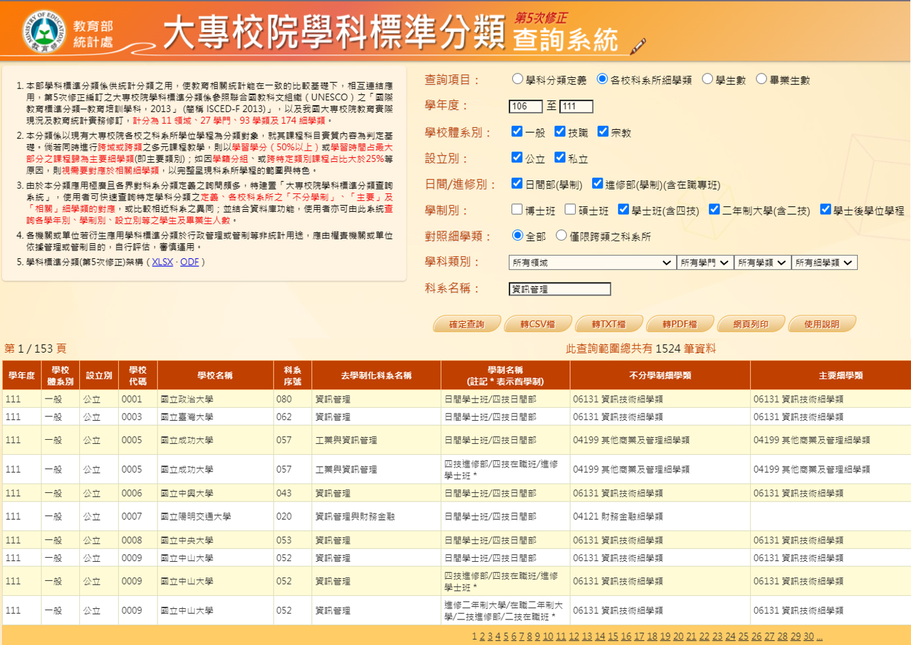Toggle the 二年制大學(含二技) checkbox
Screen dimensions: 911x645
click(x=714, y=210)
